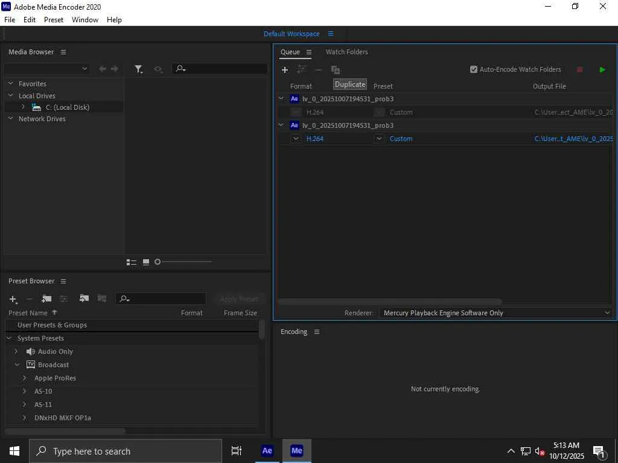The height and width of the screenshot is (463, 618).
Task: Click the After Effects icon of first queue item
Action: pos(295,99)
